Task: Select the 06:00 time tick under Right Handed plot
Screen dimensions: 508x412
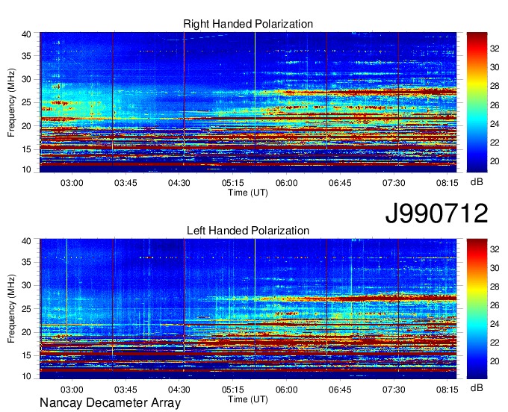Action: [x=286, y=183]
